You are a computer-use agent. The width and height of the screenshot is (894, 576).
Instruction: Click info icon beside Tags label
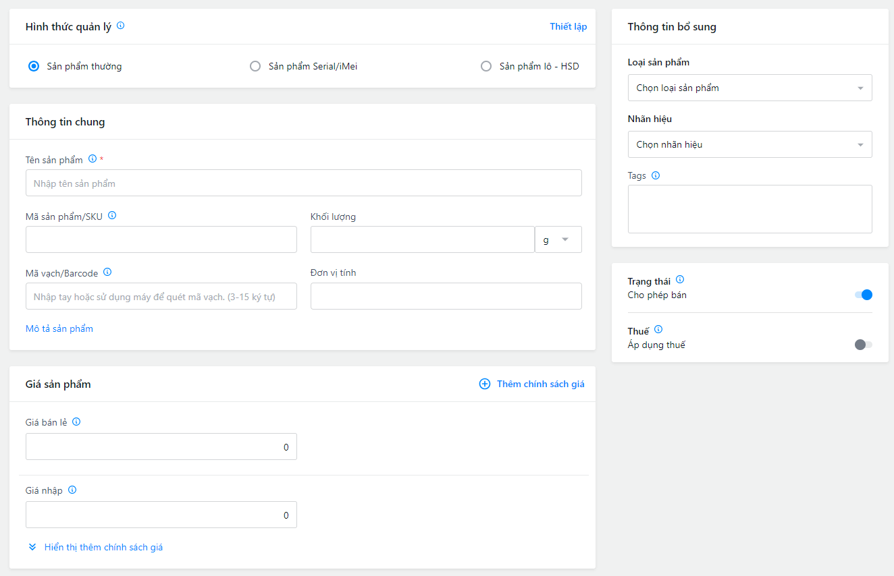click(x=656, y=175)
